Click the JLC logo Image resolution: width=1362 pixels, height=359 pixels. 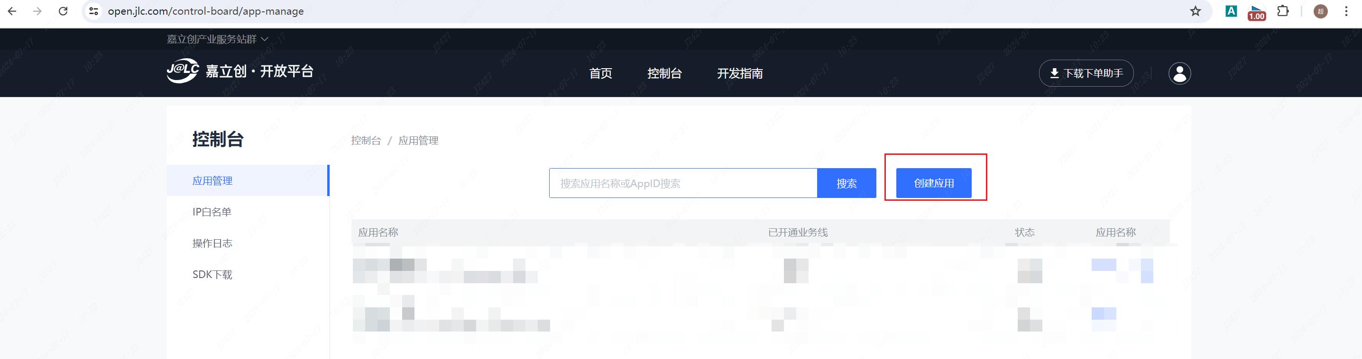pyautogui.click(x=183, y=71)
